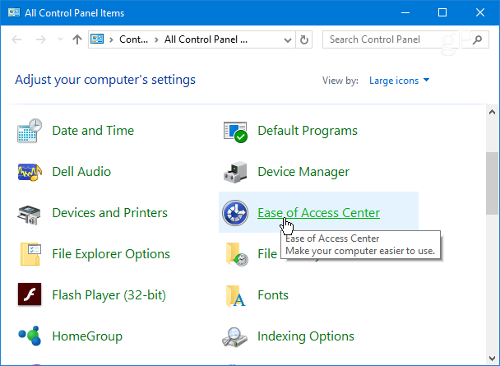Screen dimensions: 500x366
Task: Click the scrollbar down arrow
Action: 493,359
